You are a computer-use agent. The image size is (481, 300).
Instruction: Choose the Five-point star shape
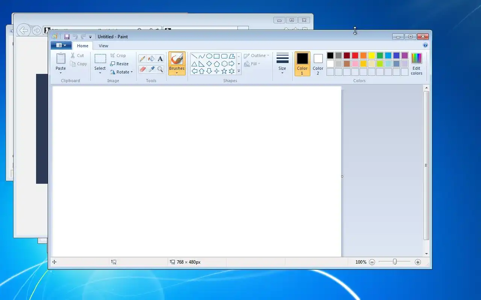pyautogui.click(x=224, y=71)
